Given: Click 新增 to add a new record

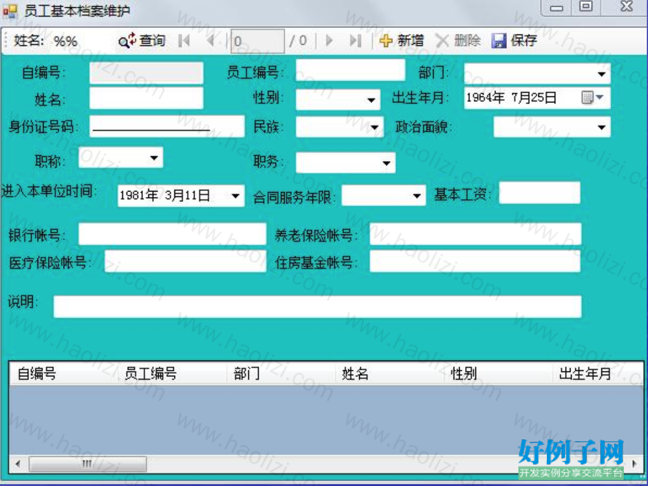Looking at the screenshot, I should 402,41.
